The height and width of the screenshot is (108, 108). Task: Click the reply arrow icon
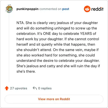[x=35, y=88]
